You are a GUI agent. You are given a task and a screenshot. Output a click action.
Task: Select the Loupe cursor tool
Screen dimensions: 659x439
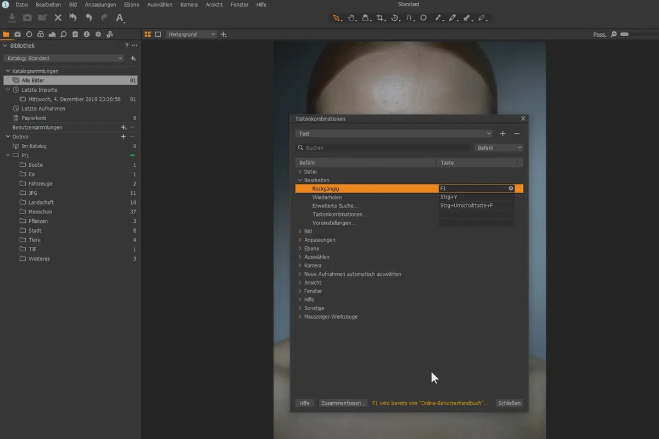(366, 18)
